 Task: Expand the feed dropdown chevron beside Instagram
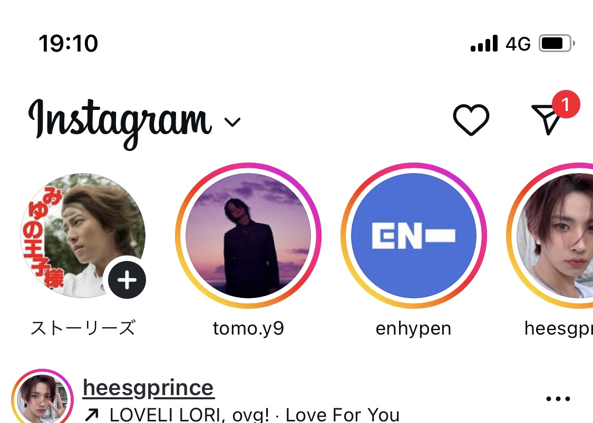pyautogui.click(x=232, y=123)
